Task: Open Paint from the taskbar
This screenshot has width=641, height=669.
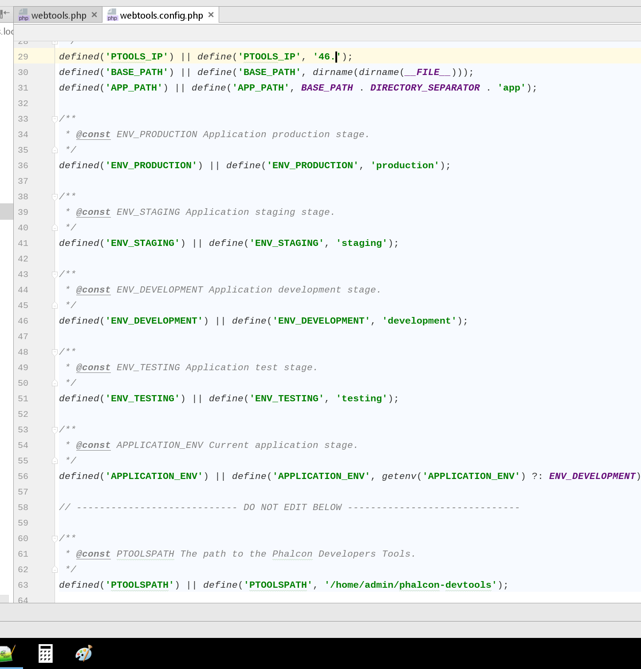Action: tap(84, 653)
